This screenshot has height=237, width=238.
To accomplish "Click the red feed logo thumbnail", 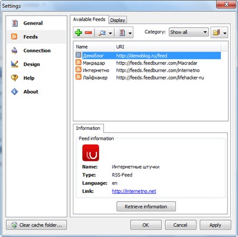I will click(x=91, y=153).
